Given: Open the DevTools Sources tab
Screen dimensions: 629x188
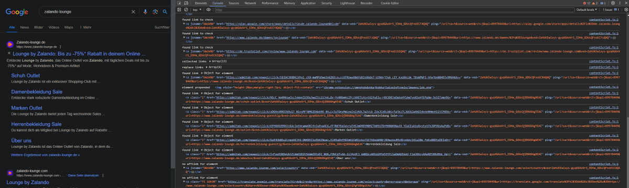Looking at the screenshot, I should tap(234, 3).
